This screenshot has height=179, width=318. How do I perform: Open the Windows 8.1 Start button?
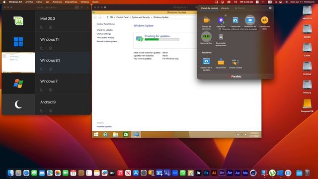96,134
